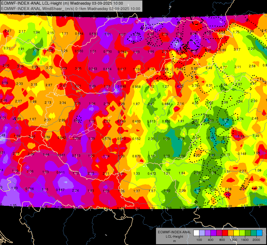Click the light lavender legend swatch

[x=202, y=233]
